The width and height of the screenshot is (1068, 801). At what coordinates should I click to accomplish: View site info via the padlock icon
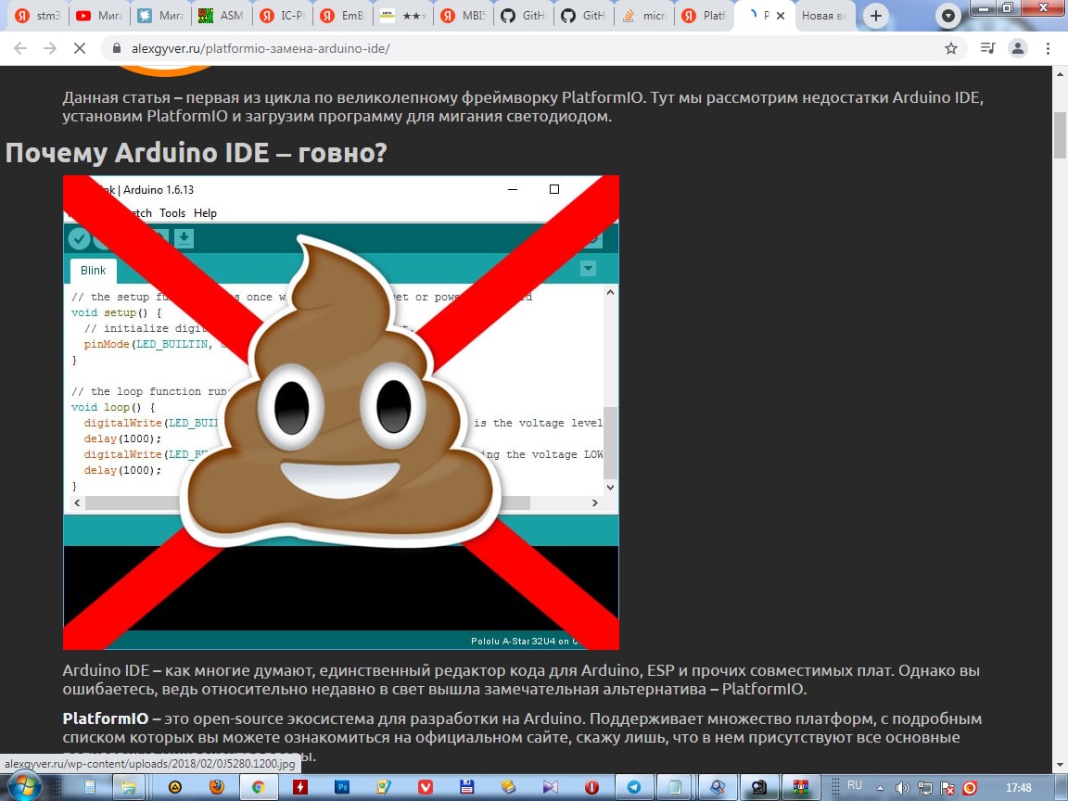[117, 48]
